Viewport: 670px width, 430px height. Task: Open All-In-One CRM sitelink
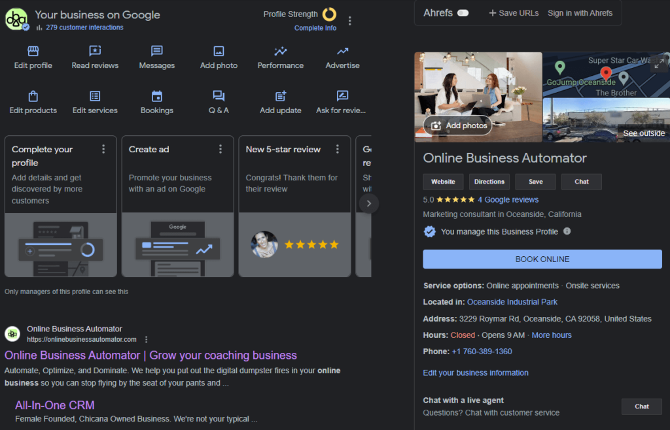click(x=55, y=405)
